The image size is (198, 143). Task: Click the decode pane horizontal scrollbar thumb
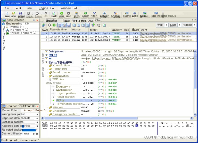click(x=91, y=118)
